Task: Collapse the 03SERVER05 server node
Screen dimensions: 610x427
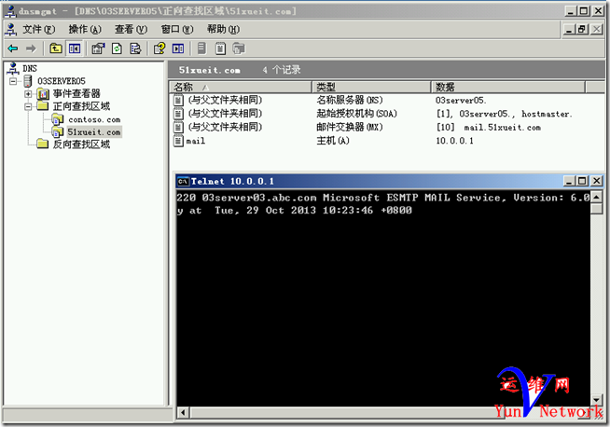Action: pos(14,81)
